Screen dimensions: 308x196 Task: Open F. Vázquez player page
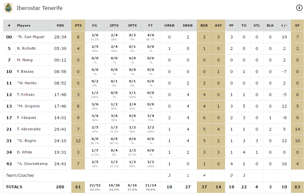coord(27,118)
